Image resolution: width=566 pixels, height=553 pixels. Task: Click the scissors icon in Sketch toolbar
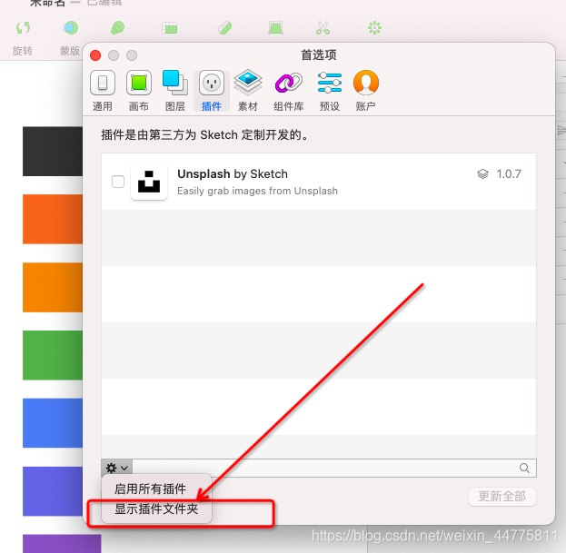pyautogui.click(x=323, y=28)
